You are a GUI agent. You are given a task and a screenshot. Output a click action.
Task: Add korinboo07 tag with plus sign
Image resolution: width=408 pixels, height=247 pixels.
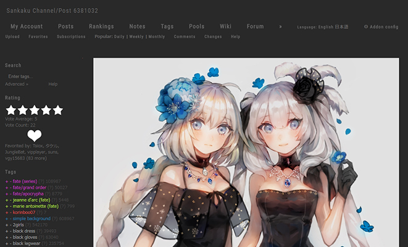7,212
